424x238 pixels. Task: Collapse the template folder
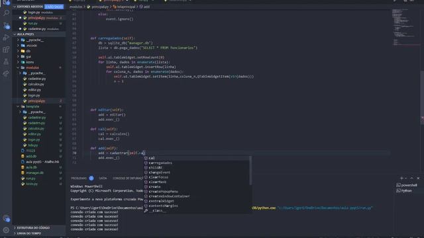32,106
